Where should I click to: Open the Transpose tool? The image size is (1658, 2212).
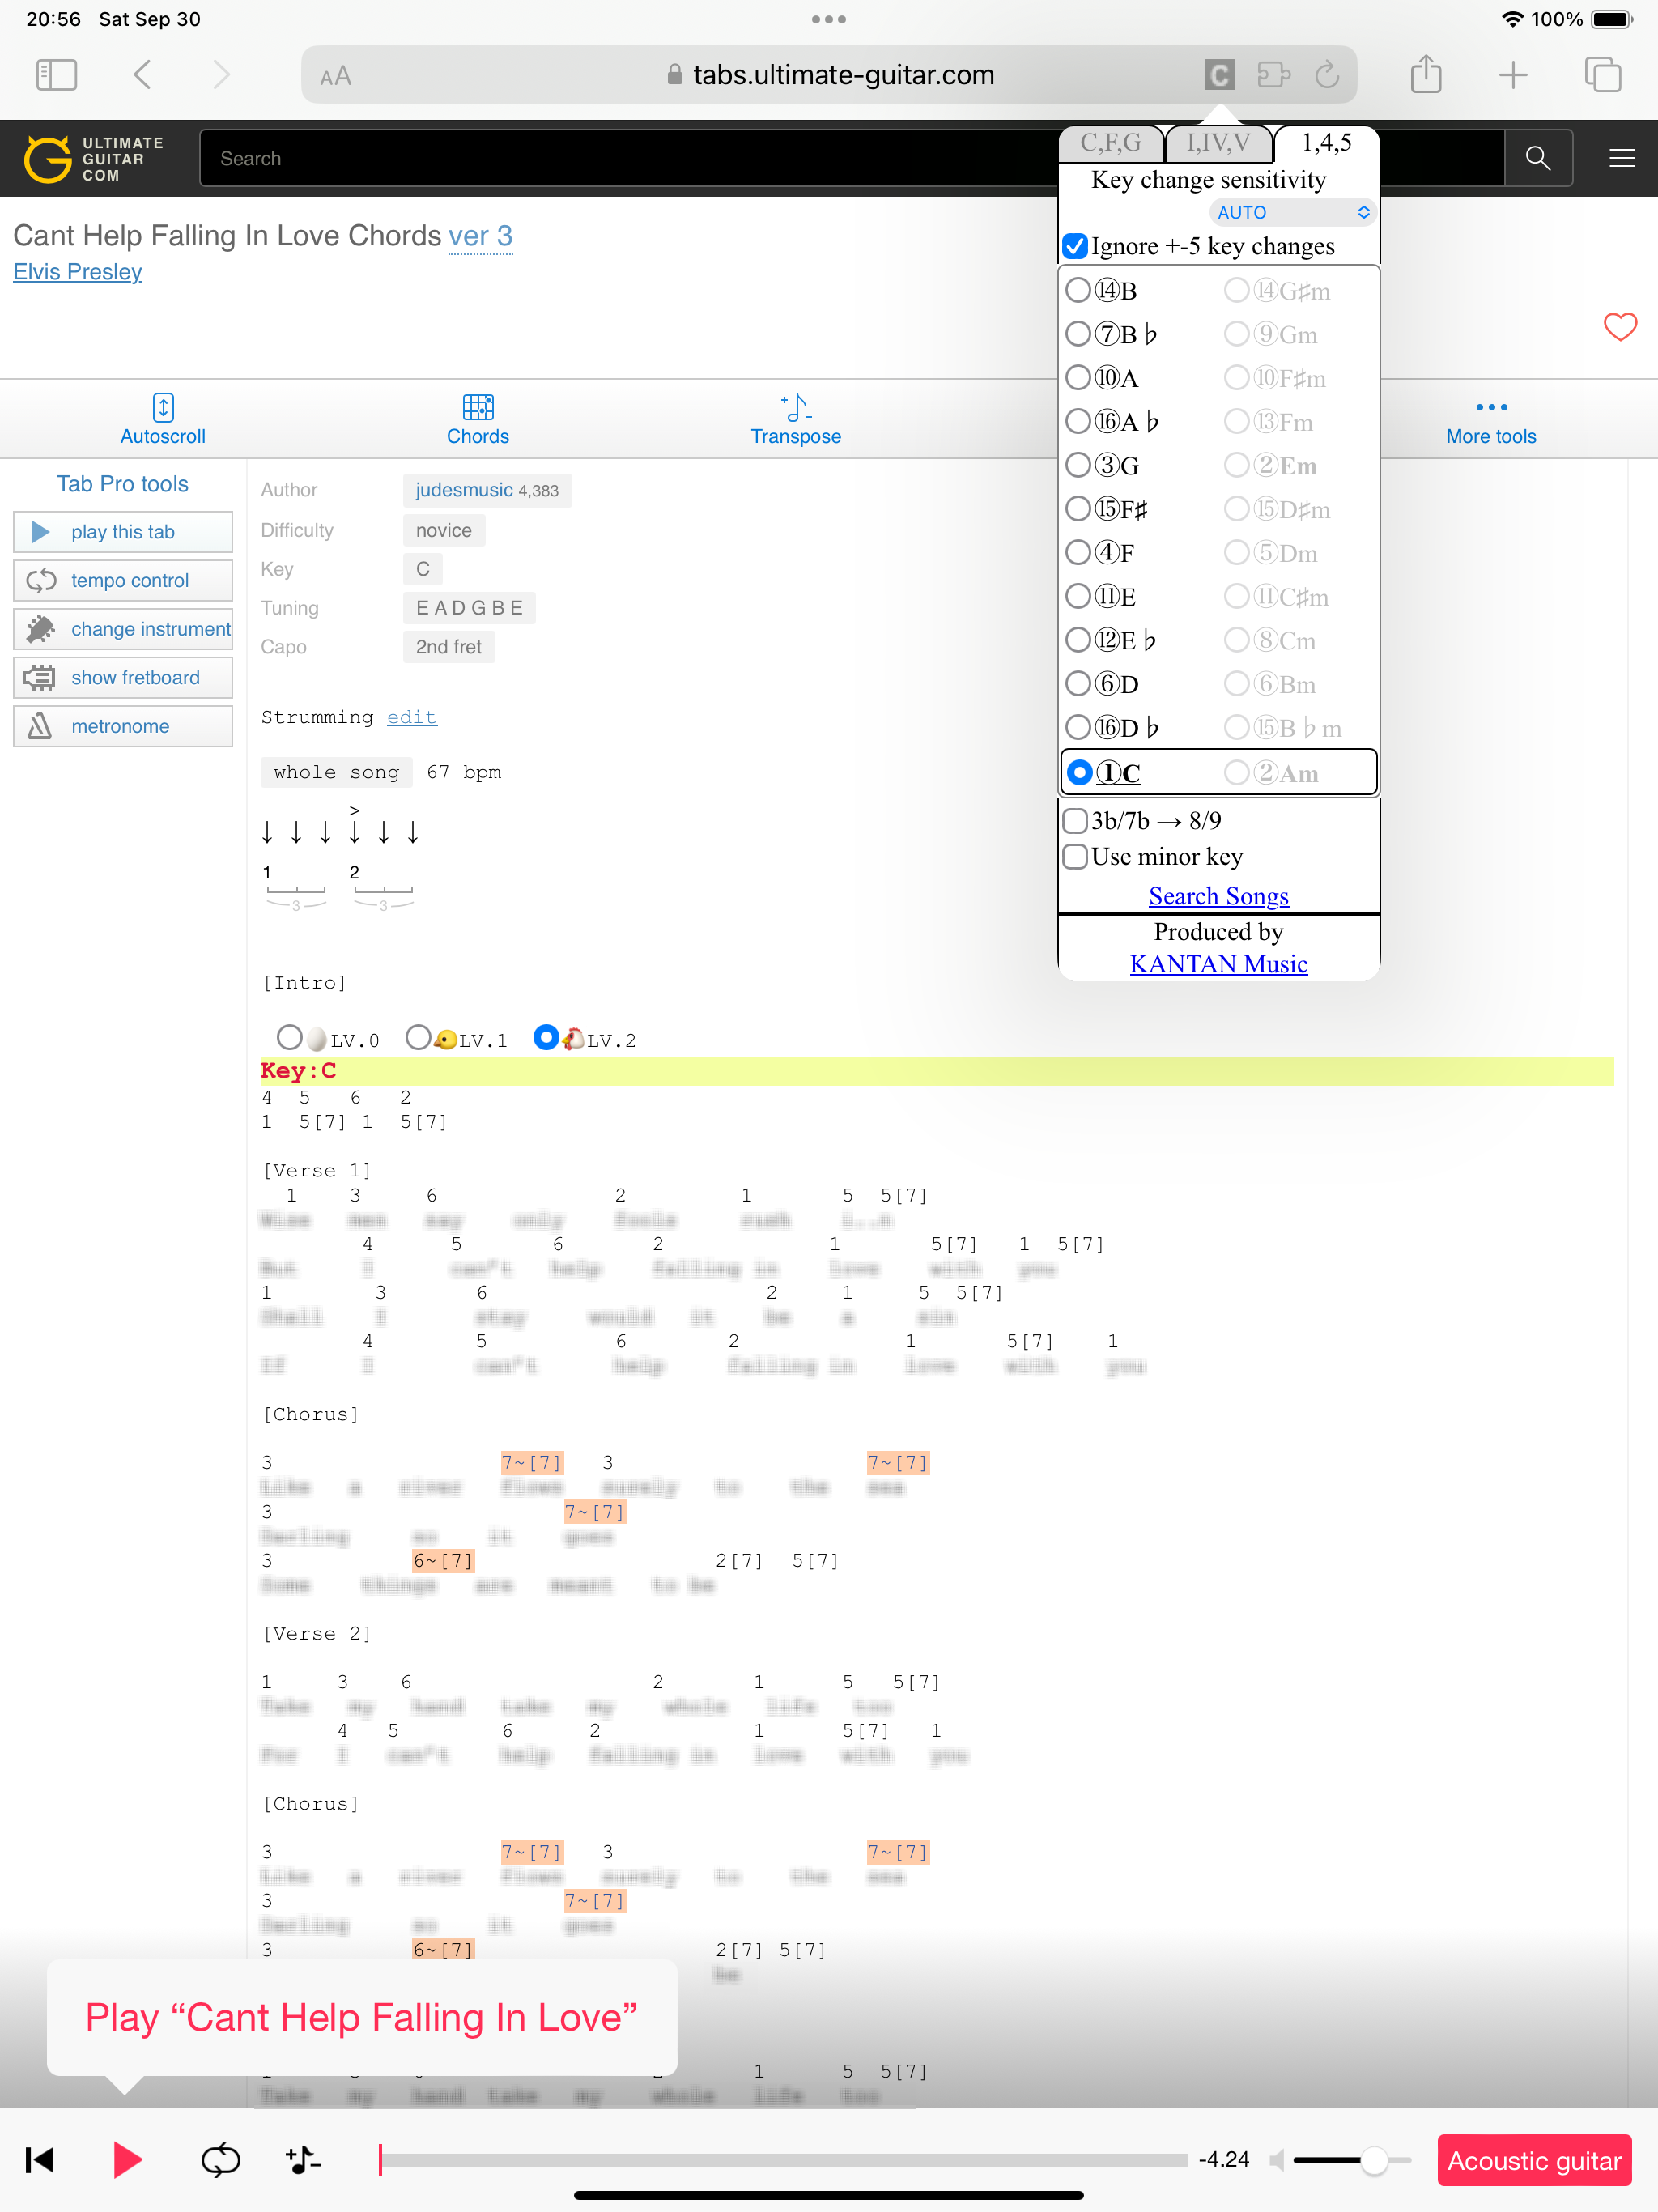[796, 419]
